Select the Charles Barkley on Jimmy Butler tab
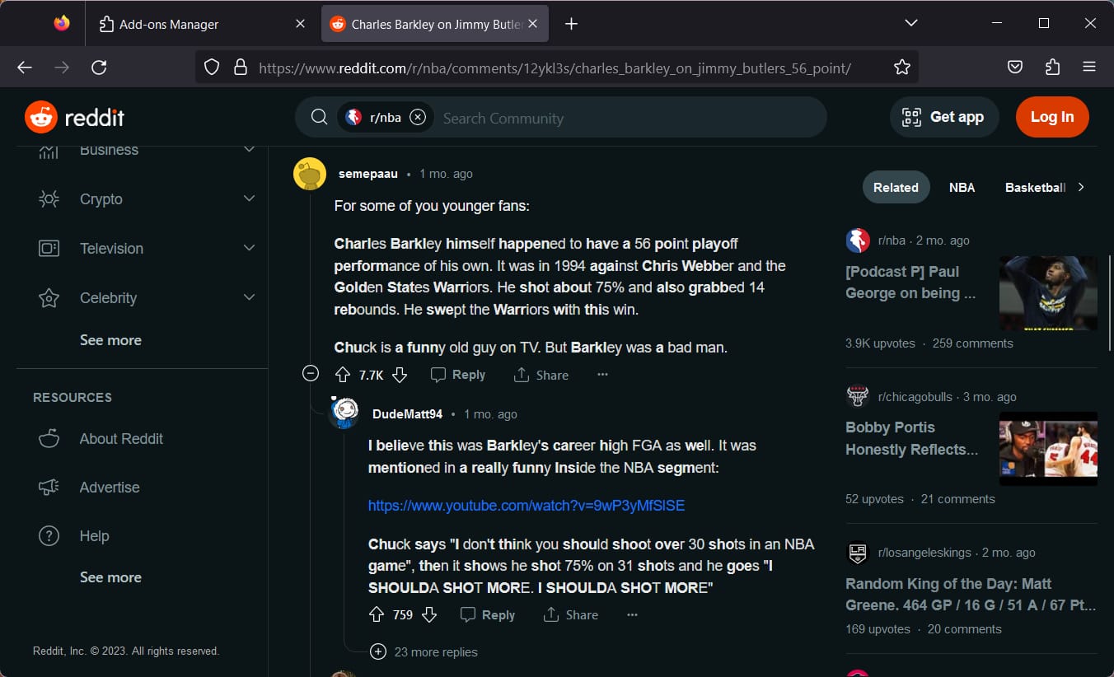Image resolution: width=1114 pixels, height=677 pixels. tap(435, 24)
